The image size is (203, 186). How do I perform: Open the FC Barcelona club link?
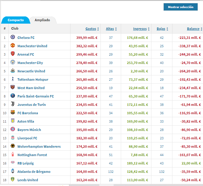(x=28, y=113)
